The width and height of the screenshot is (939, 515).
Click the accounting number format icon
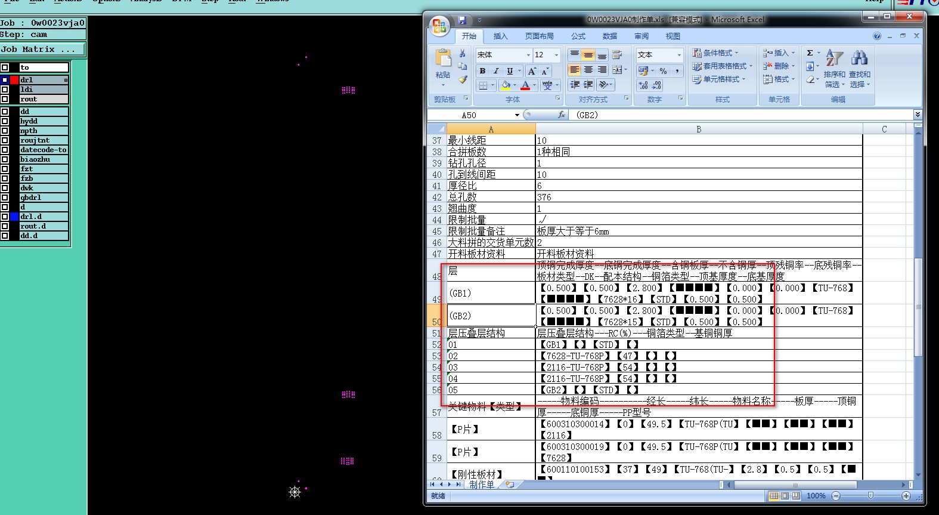point(643,71)
